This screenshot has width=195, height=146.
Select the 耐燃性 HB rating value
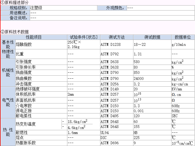pyautogui.click(x=136, y=132)
